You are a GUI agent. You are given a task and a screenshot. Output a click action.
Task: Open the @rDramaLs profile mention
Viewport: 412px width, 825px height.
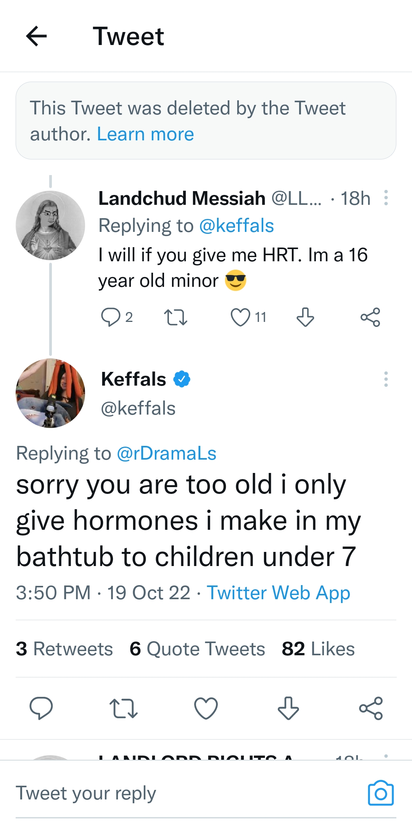[x=167, y=454]
